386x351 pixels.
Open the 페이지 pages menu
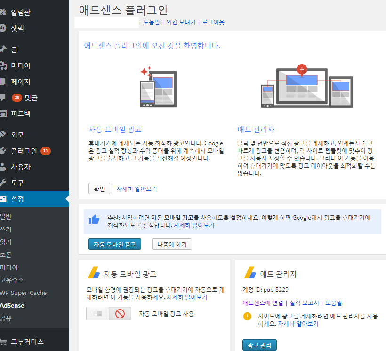(21, 82)
